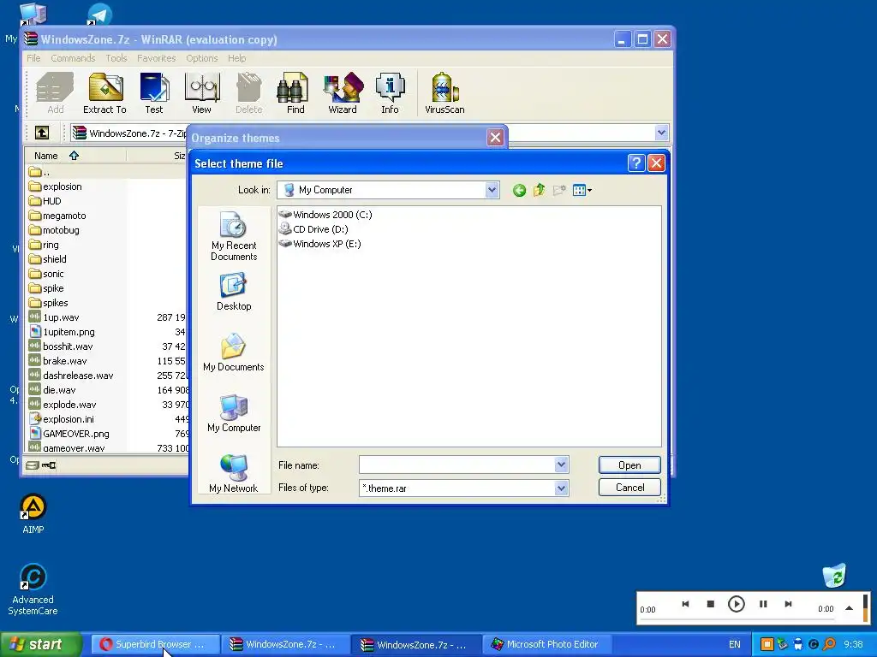Viewport: 877px width, 657px height.
Task: Click the View icon in WinRAR toolbar
Action: (x=201, y=94)
